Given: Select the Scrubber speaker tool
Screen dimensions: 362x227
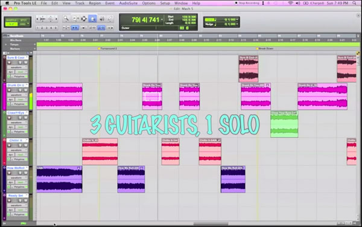Looking at the screenshot, I should tap(101, 19).
